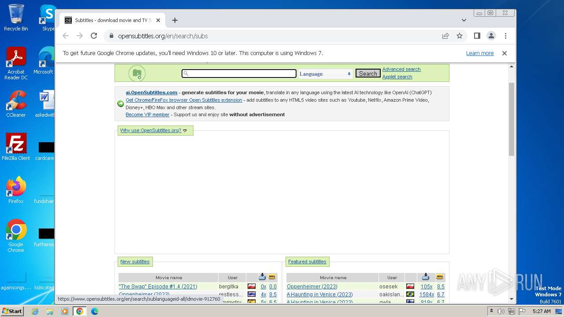Open the Firefox desktop shortcut

pyautogui.click(x=16, y=190)
